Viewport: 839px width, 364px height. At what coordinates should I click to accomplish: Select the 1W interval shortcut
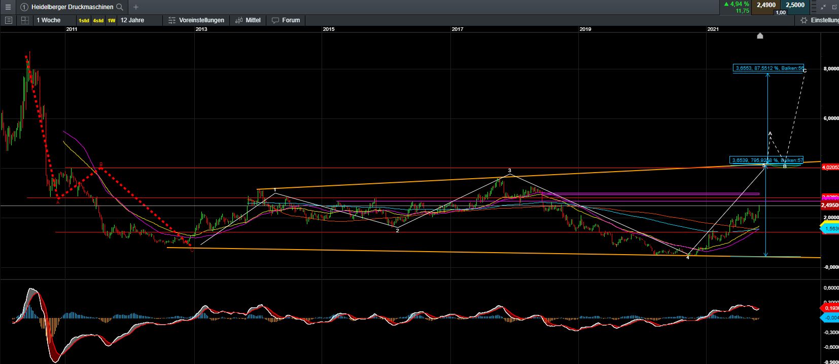[x=111, y=20]
